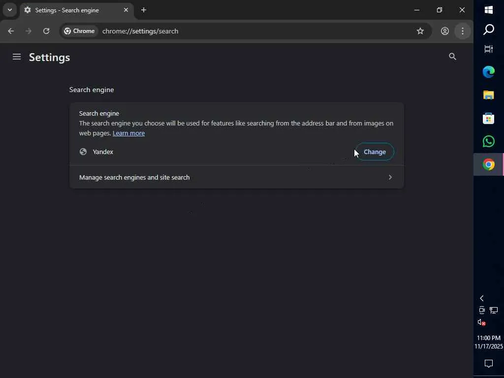Open the Windows Start button
This screenshot has width=504, height=378.
489,10
